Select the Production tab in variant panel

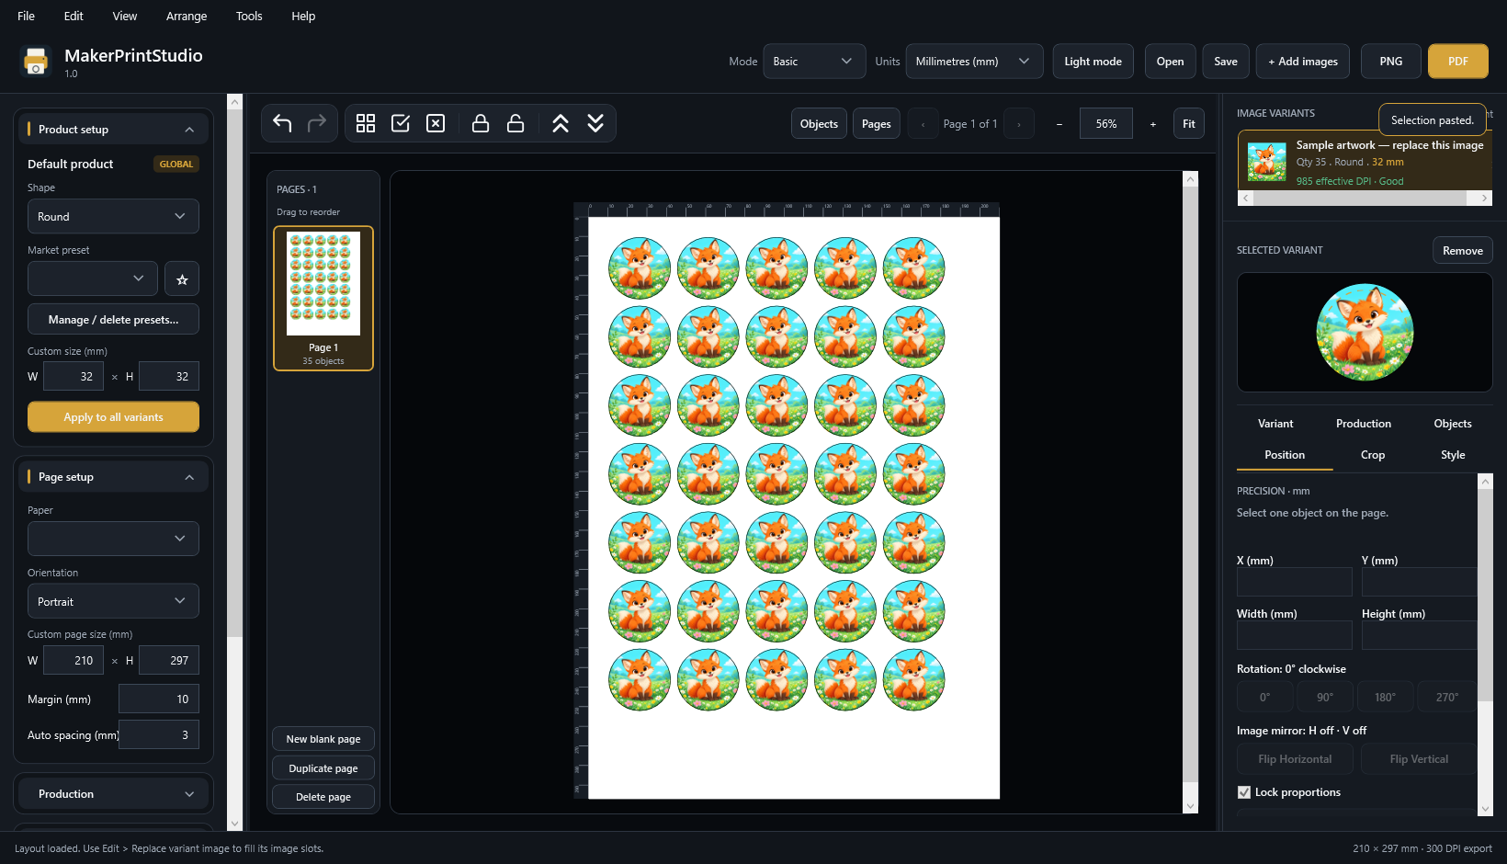coord(1364,424)
